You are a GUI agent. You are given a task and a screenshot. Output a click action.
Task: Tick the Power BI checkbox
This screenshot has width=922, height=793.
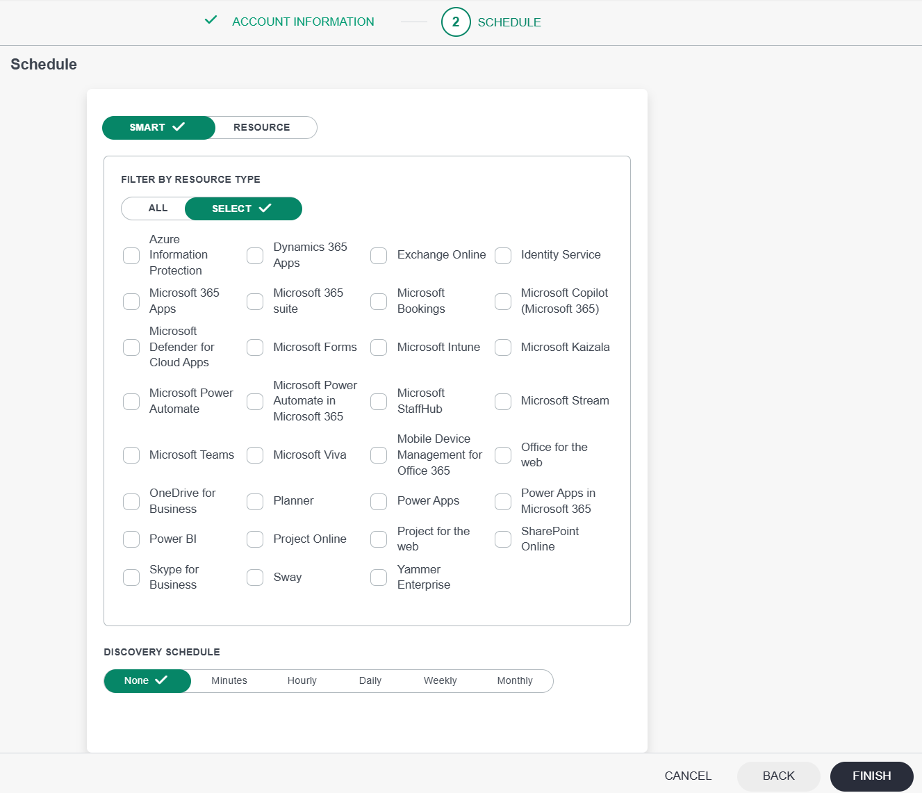tap(131, 539)
